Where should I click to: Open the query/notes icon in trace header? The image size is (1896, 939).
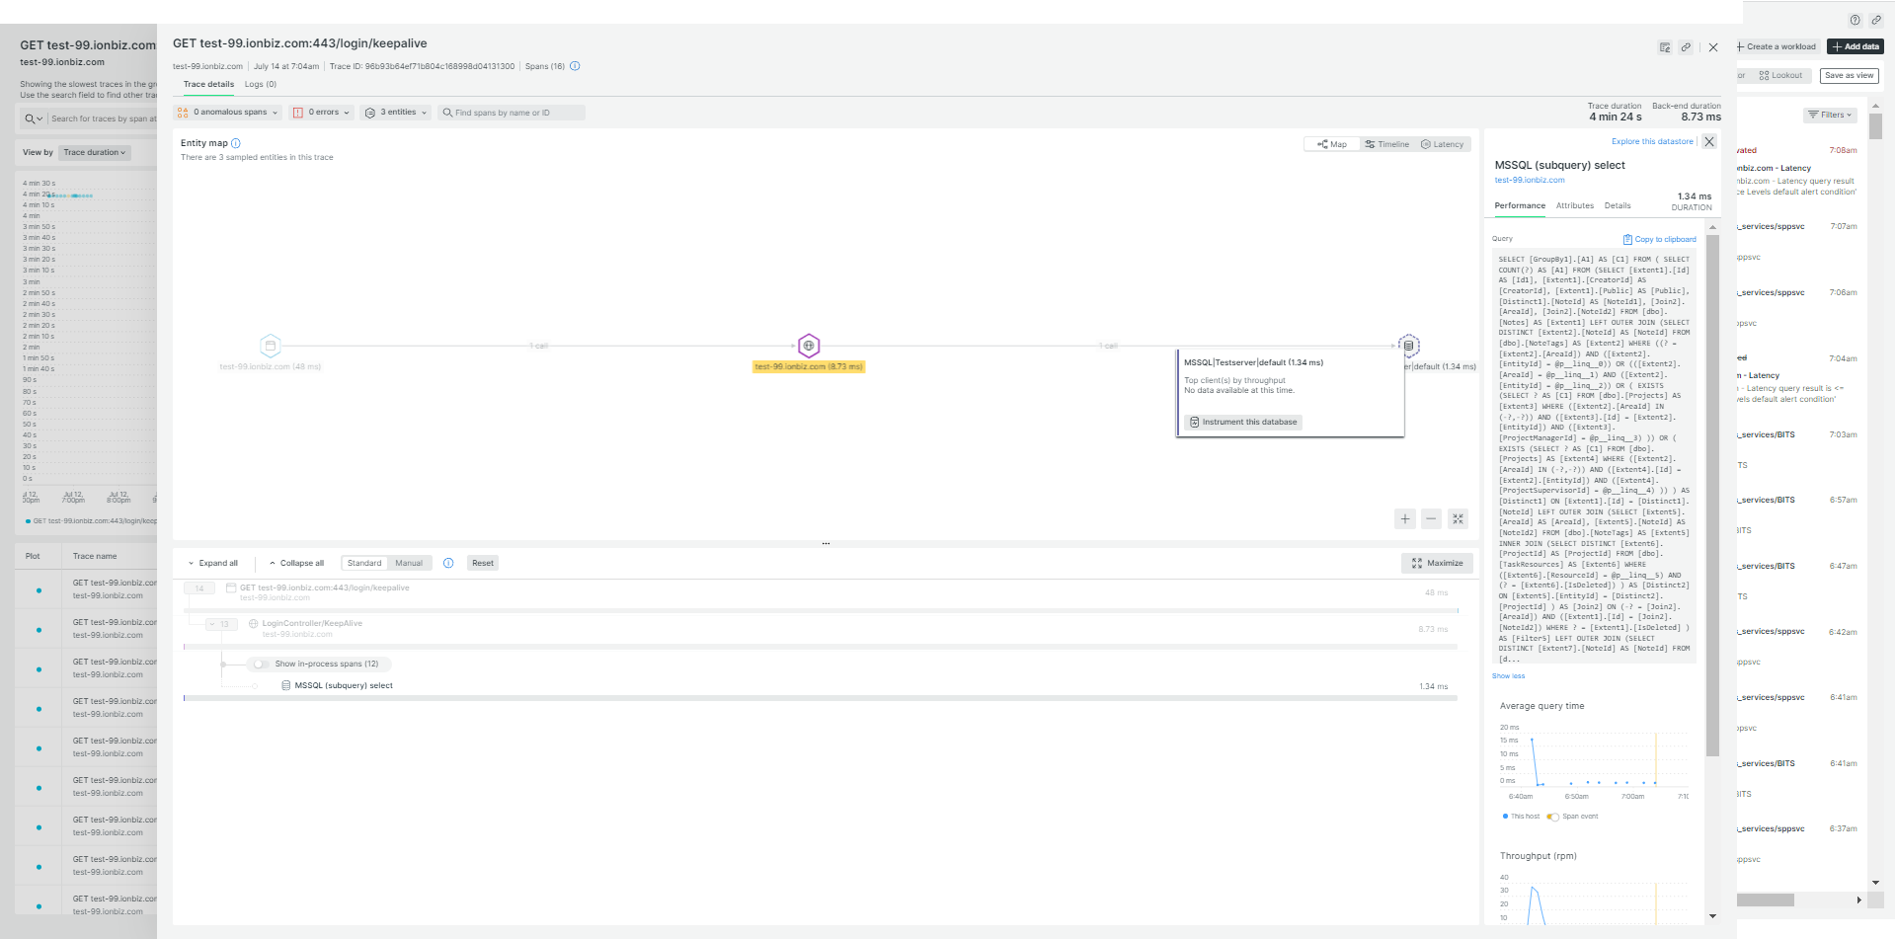(x=1665, y=47)
